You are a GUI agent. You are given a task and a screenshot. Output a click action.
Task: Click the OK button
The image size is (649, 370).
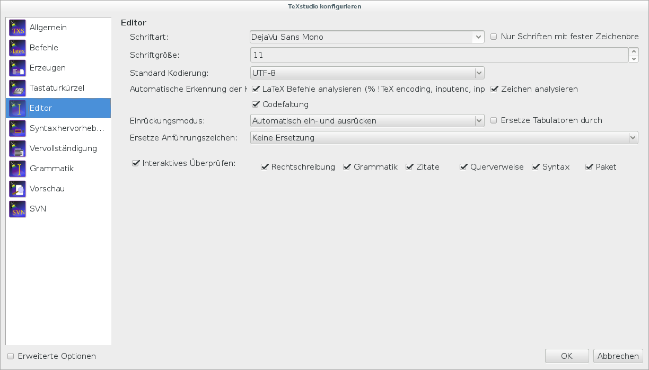pyautogui.click(x=567, y=356)
